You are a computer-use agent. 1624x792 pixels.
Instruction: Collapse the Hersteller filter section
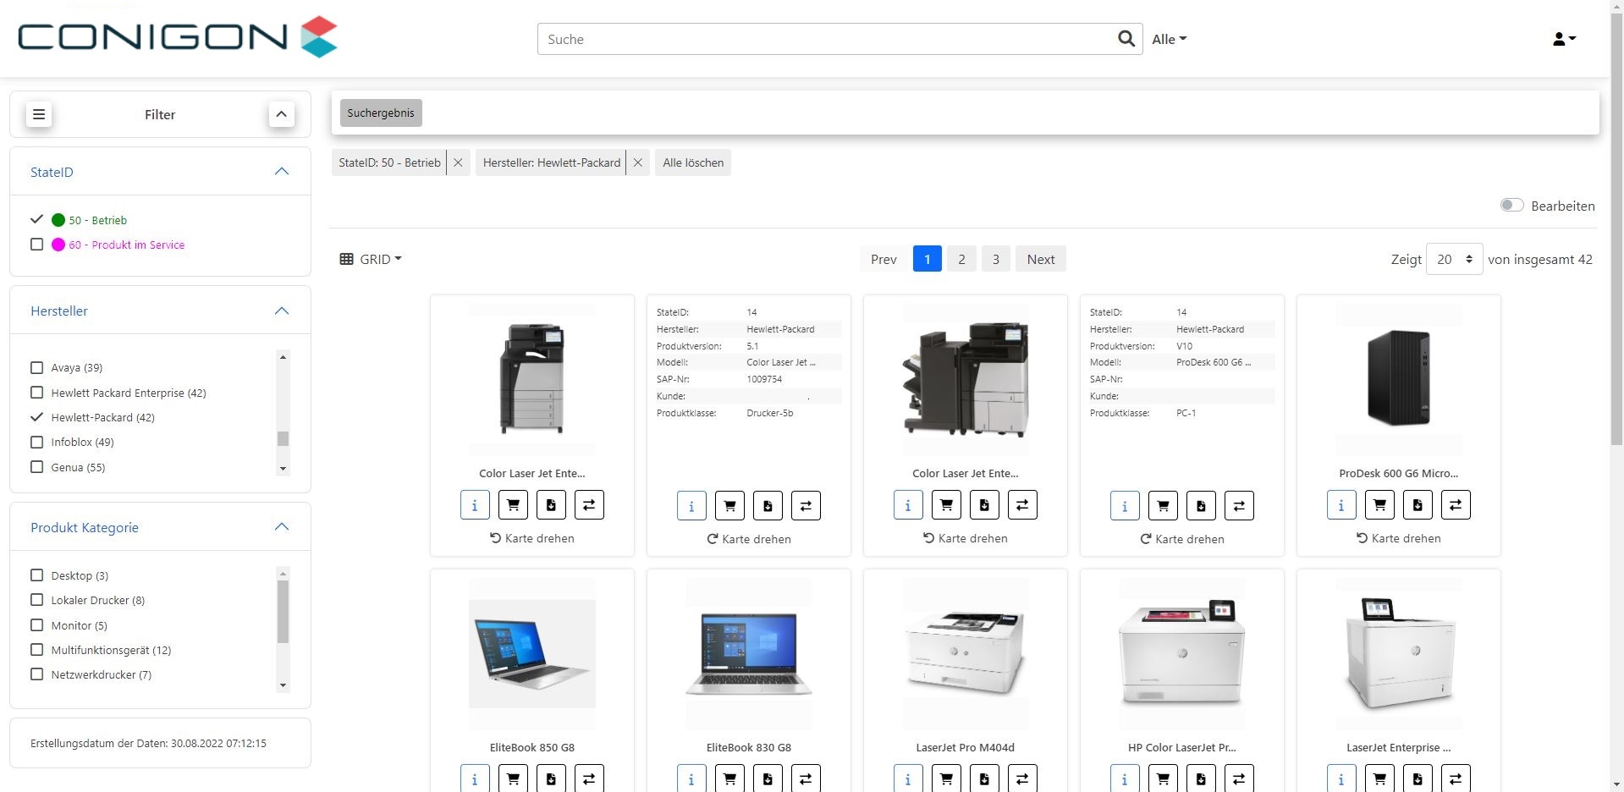[x=282, y=311]
